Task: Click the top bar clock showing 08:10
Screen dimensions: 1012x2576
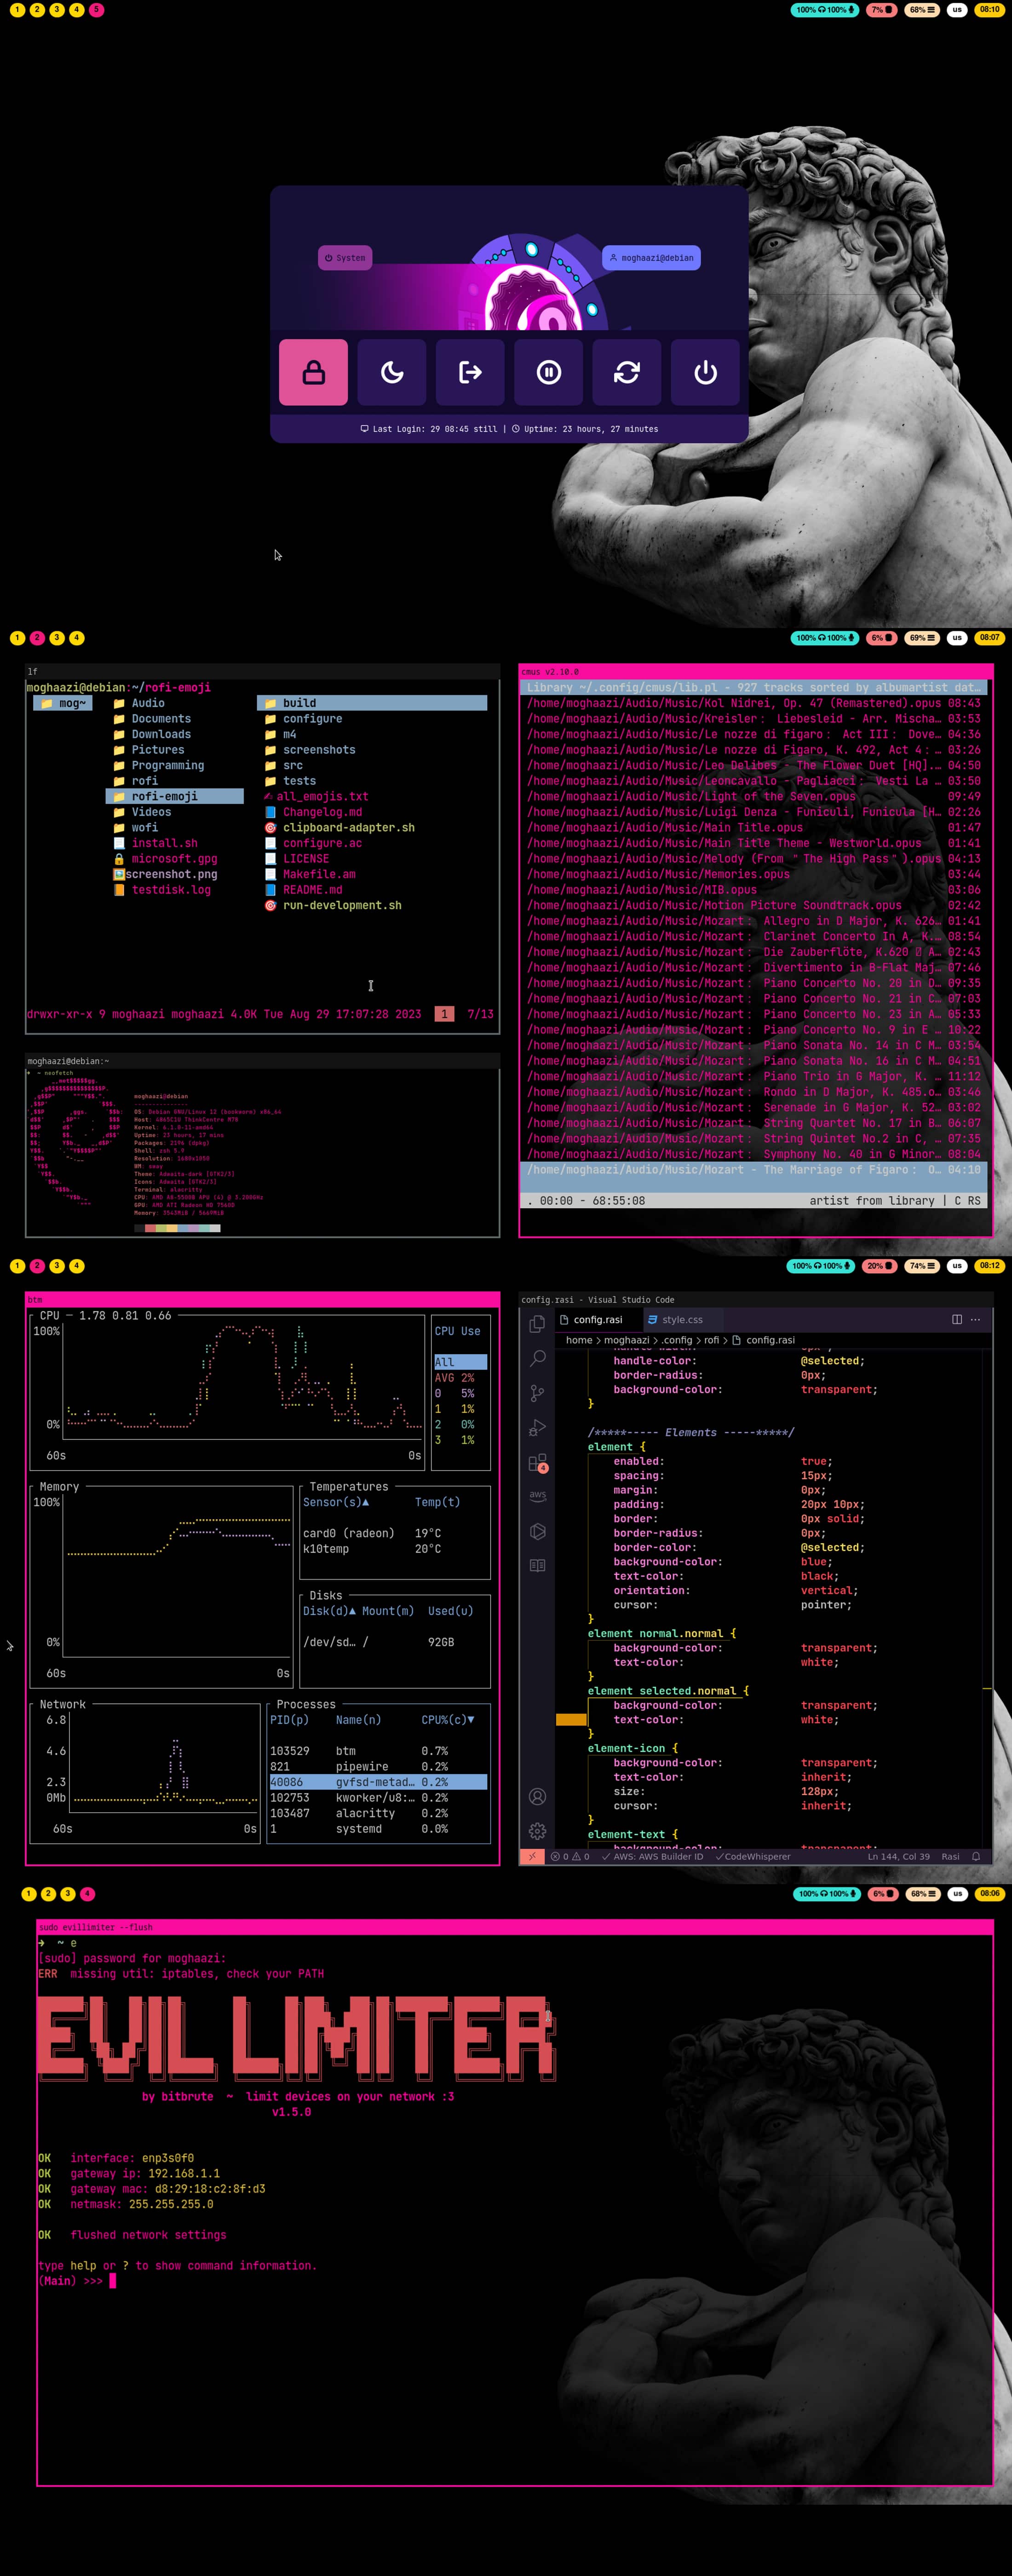Action: click(989, 10)
